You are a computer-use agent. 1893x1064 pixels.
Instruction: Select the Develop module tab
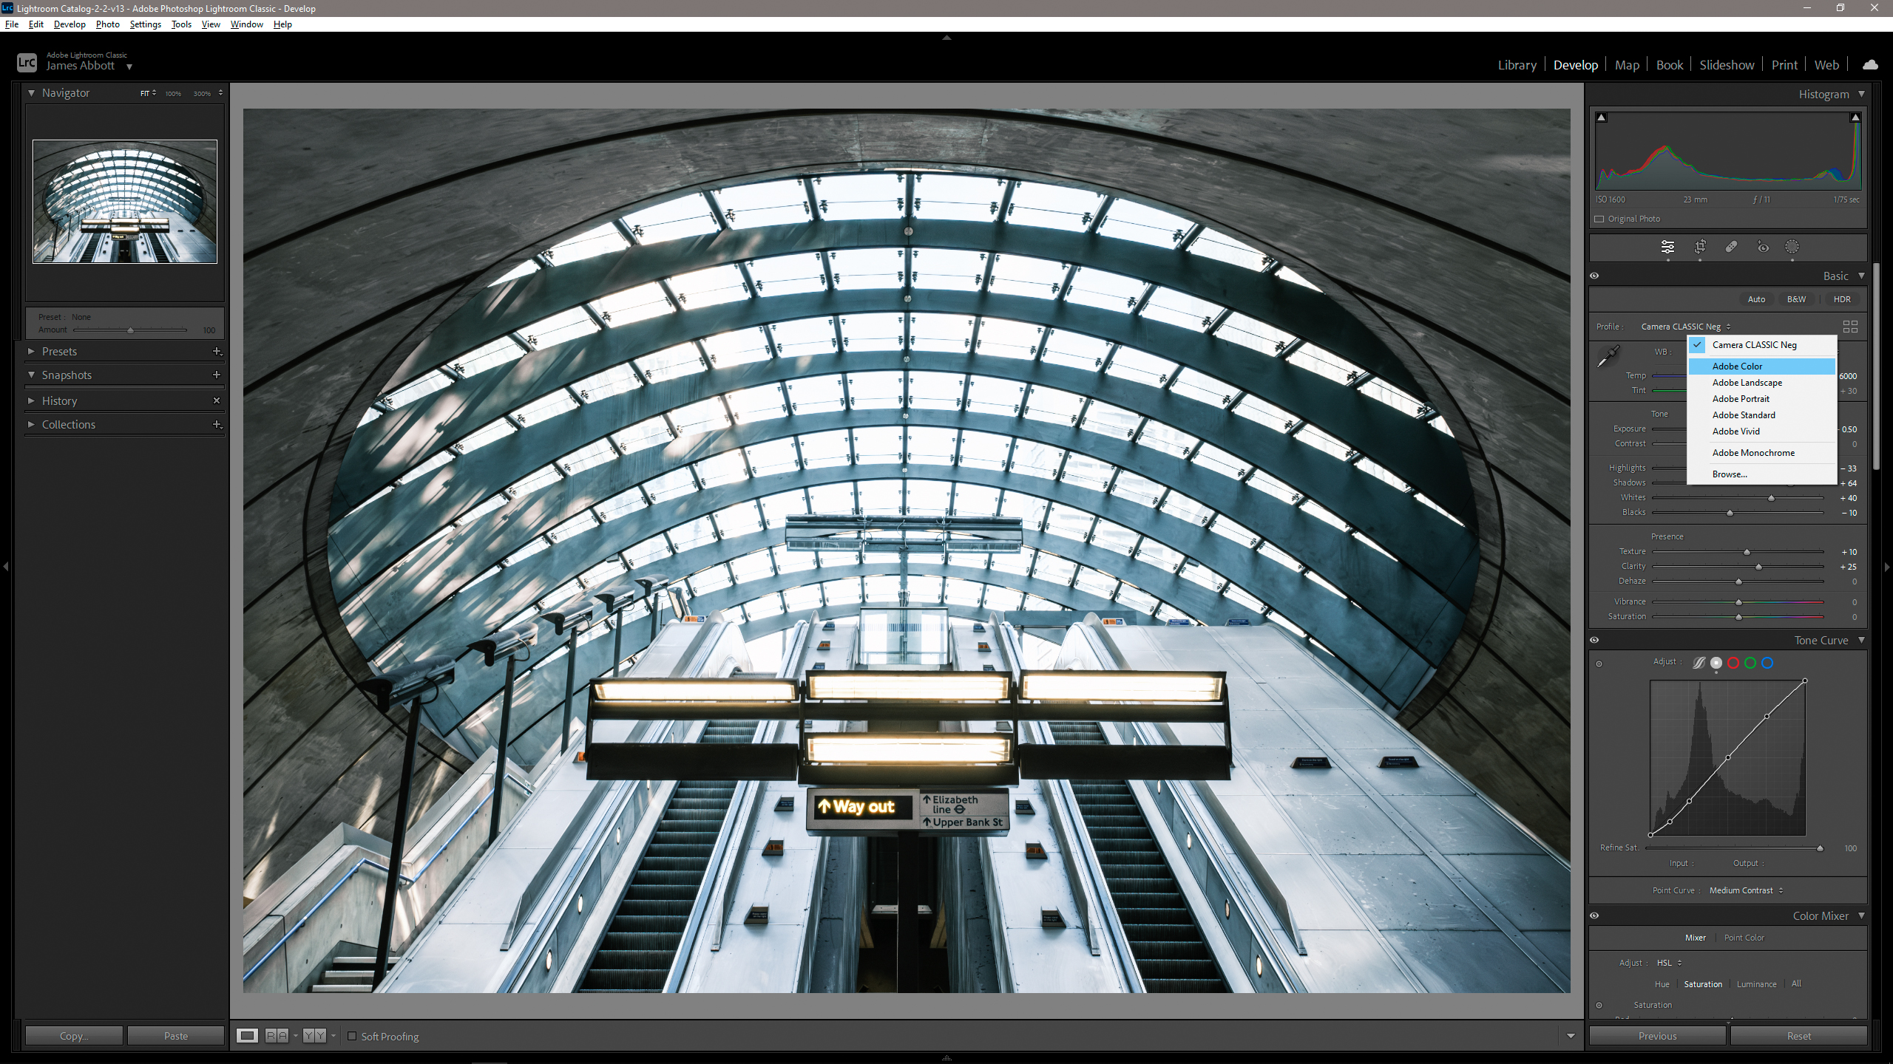[x=1574, y=65]
